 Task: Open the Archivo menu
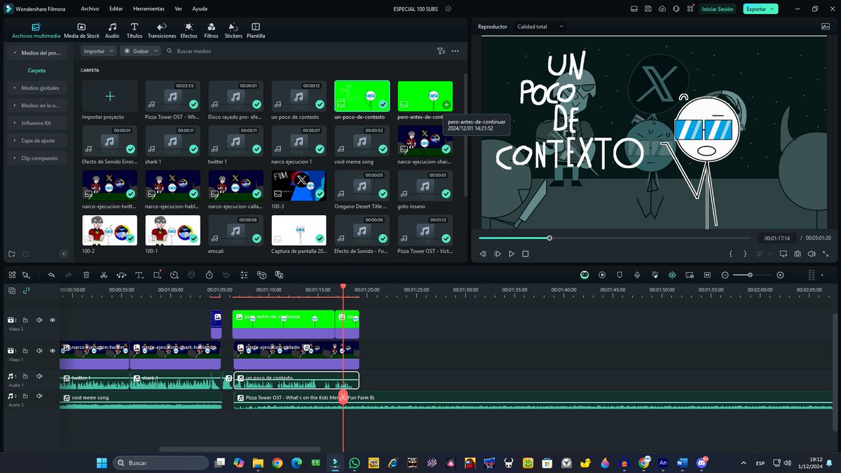pyautogui.click(x=90, y=8)
